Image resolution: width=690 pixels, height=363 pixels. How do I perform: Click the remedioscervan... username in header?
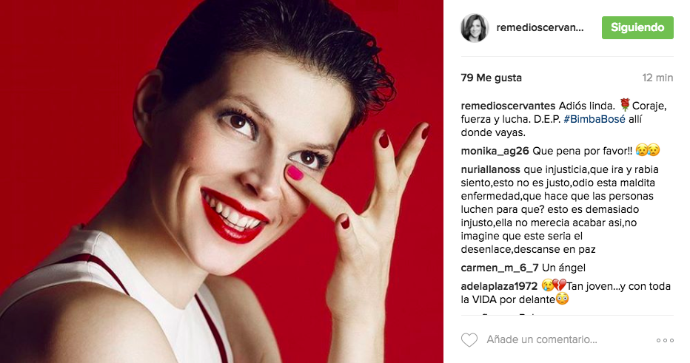pos(540,27)
